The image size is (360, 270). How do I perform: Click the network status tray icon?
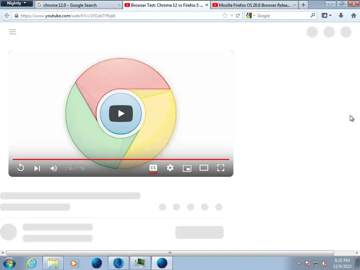316,264
